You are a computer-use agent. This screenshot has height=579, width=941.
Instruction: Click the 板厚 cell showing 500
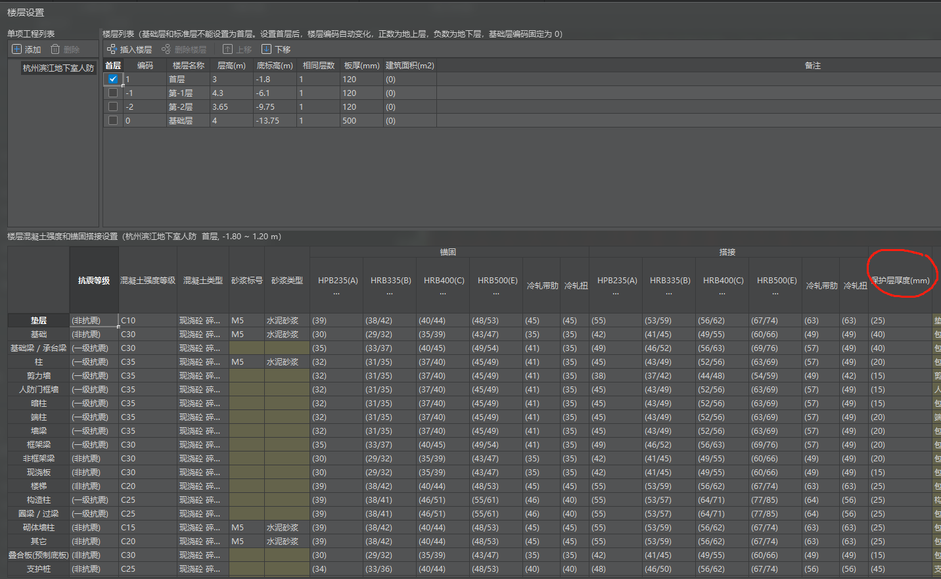(x=361, y=120)
